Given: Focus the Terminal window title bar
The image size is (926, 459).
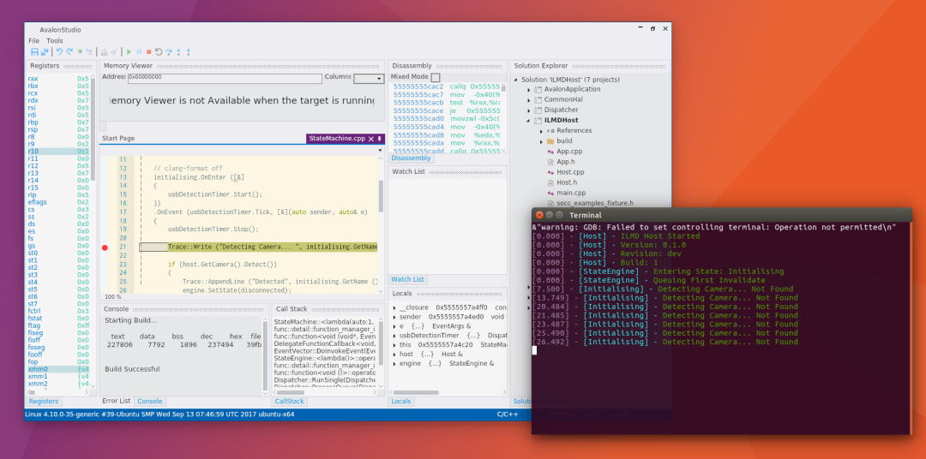Looking at the screenshot, I should tap(722, 215).
